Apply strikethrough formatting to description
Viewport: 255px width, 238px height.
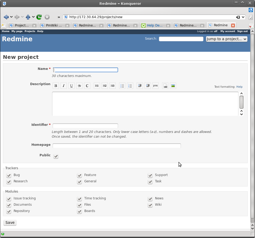click(x=79, y=86)
